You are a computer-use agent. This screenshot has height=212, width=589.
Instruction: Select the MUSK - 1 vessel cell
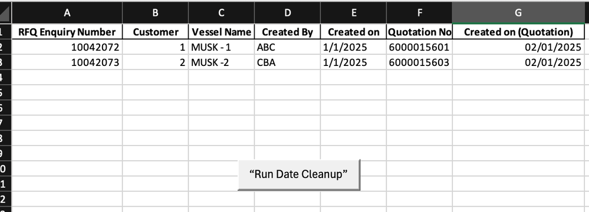pos(221,47)
